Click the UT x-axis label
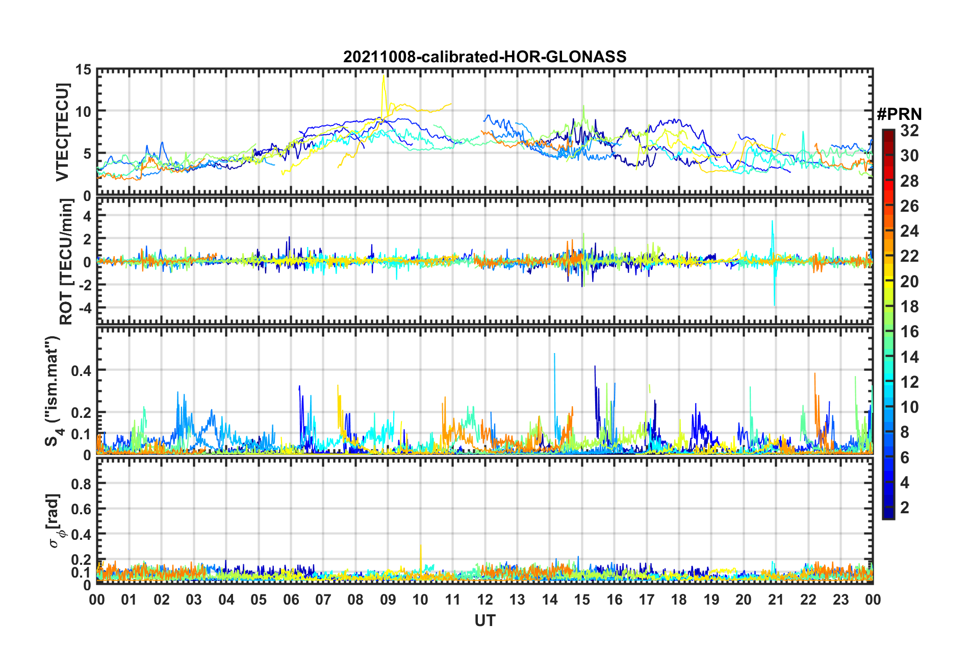The image size is (970, 649). point(484,620)
